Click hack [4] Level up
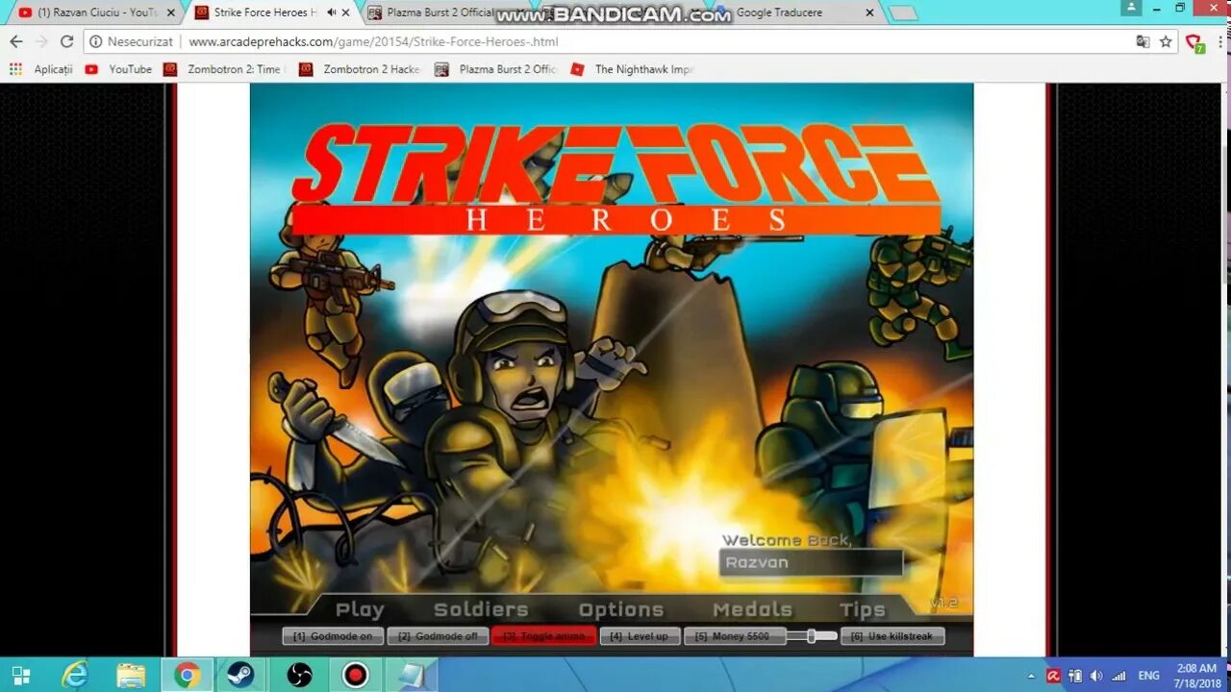This screenshot has height=692, width=1231. [640, 636]
